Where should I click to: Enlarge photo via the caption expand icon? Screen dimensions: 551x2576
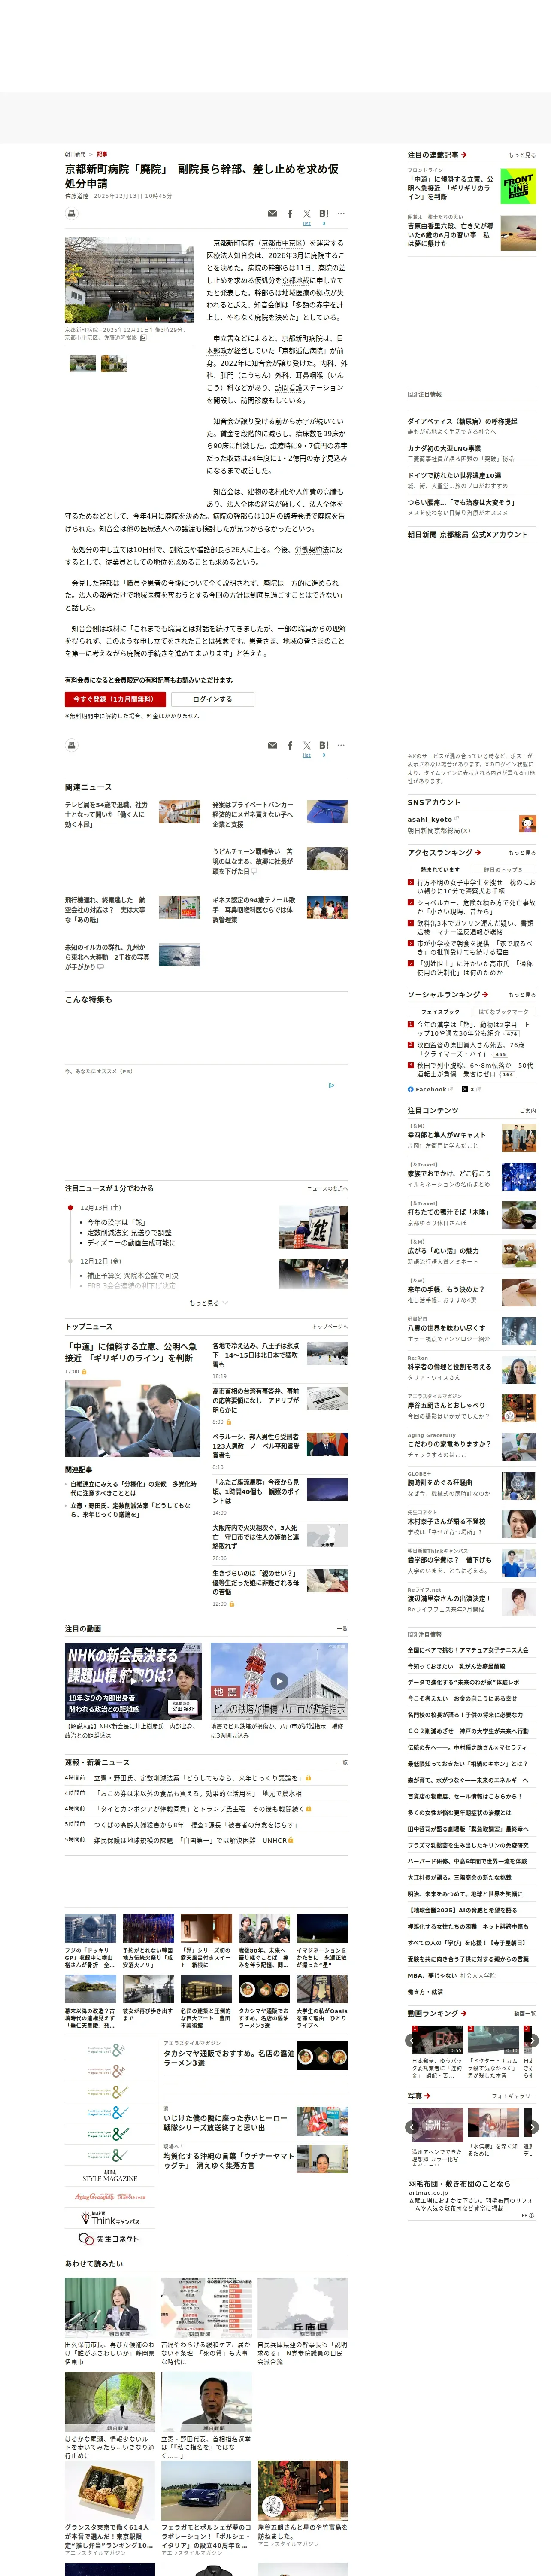point(143,338)
